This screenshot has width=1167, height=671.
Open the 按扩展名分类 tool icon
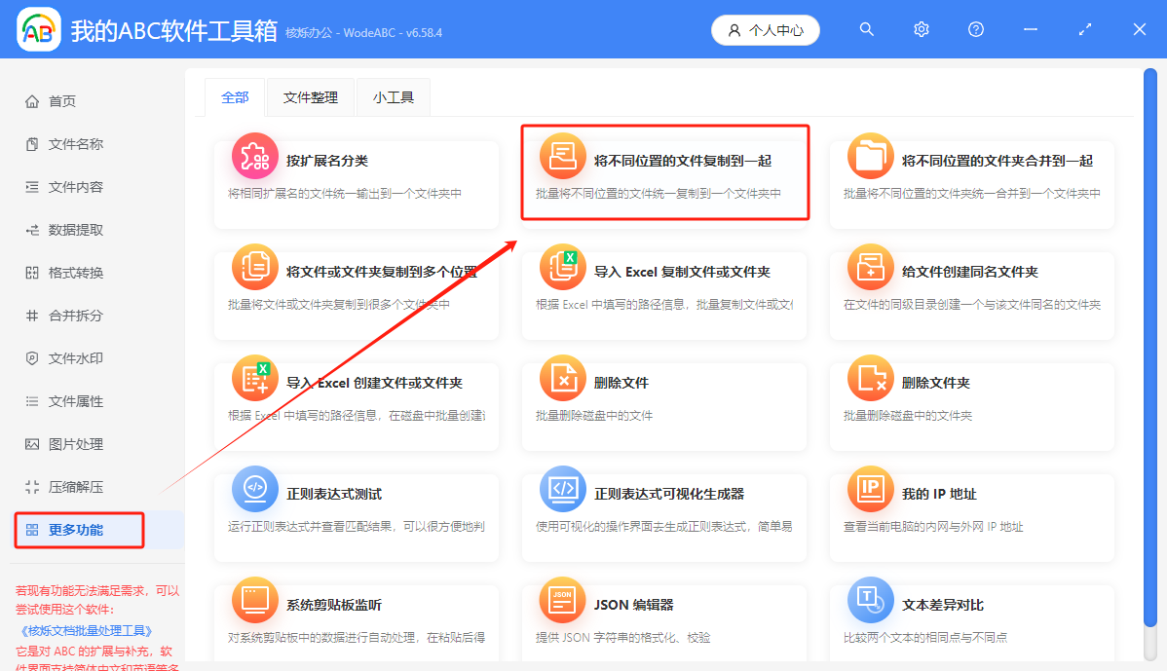(254, 155)
